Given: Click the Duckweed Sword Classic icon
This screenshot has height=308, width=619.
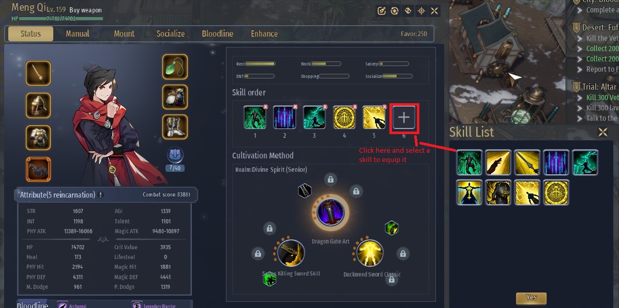Looking at the screenshot, I should tap(370, 253).
